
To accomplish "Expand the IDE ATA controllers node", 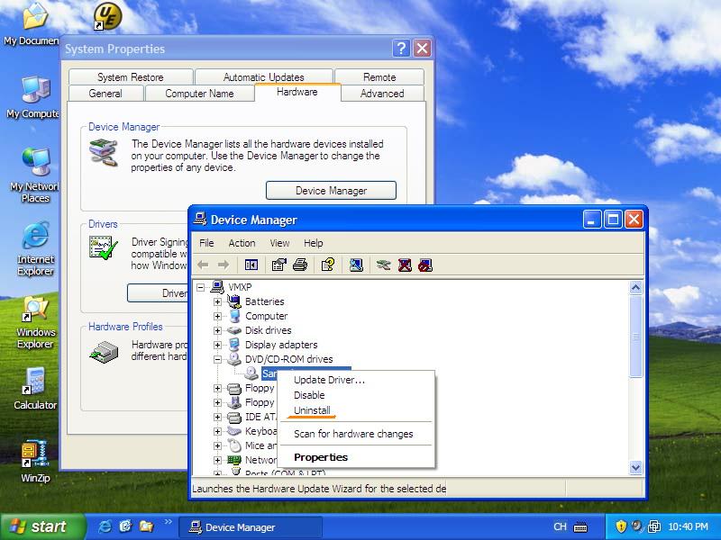I will pyautogui.click(x=217, y=417).
